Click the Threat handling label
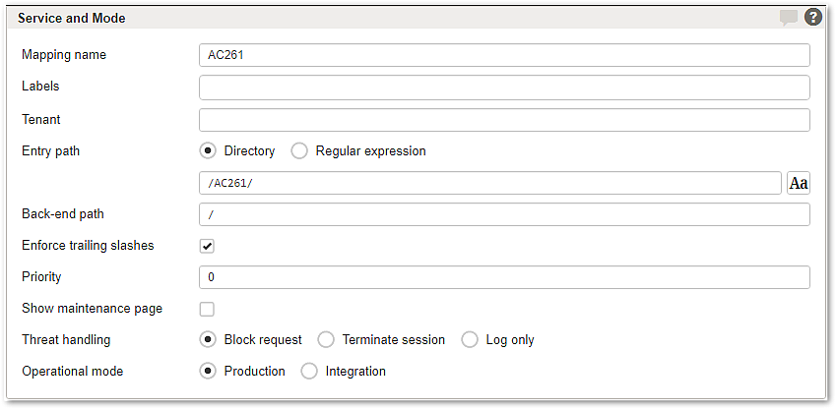The height and width of the screenshot is (409, 836). pos(66,339)
